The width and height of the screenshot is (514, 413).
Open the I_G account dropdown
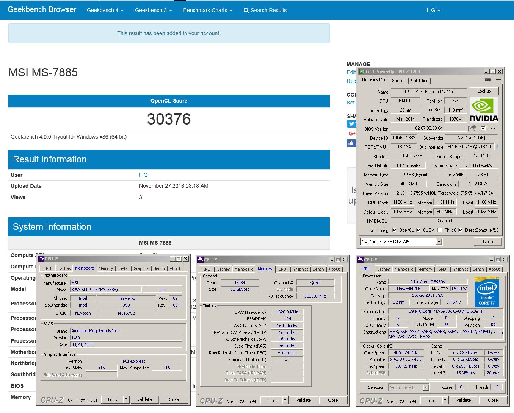433,10
